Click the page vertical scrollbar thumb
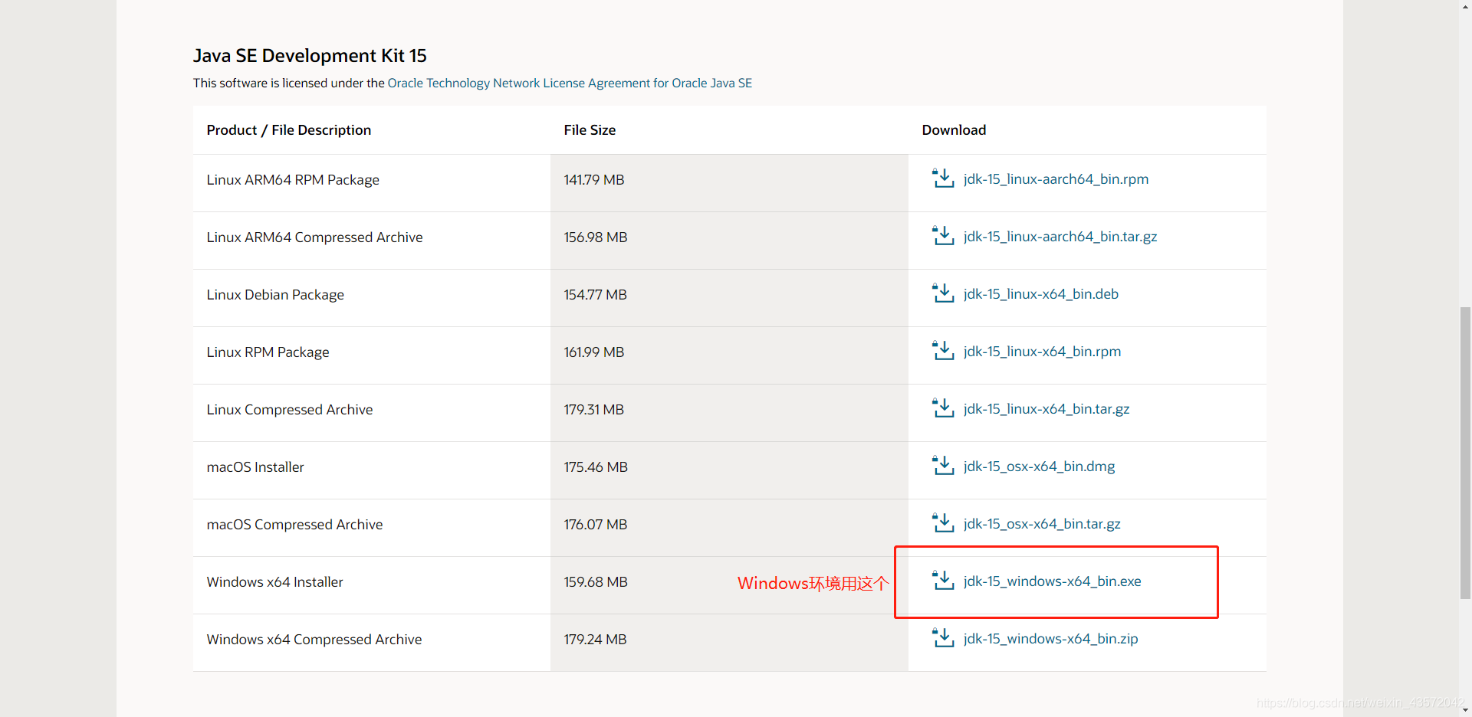This screenshot has height=717, width=1472. (1465, 452)
